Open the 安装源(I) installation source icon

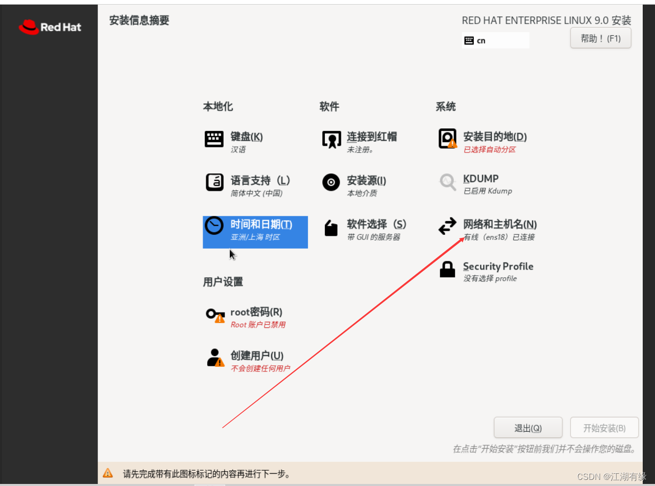click(x=331, y=183)
